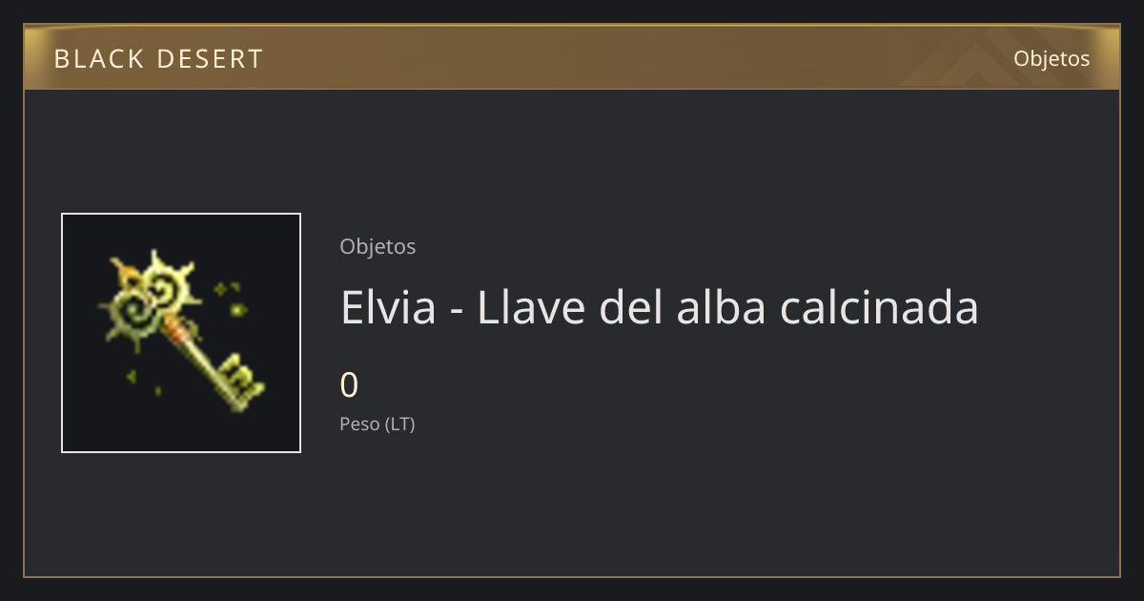Select Objetos in the gold header banner

click(1052, 58)
